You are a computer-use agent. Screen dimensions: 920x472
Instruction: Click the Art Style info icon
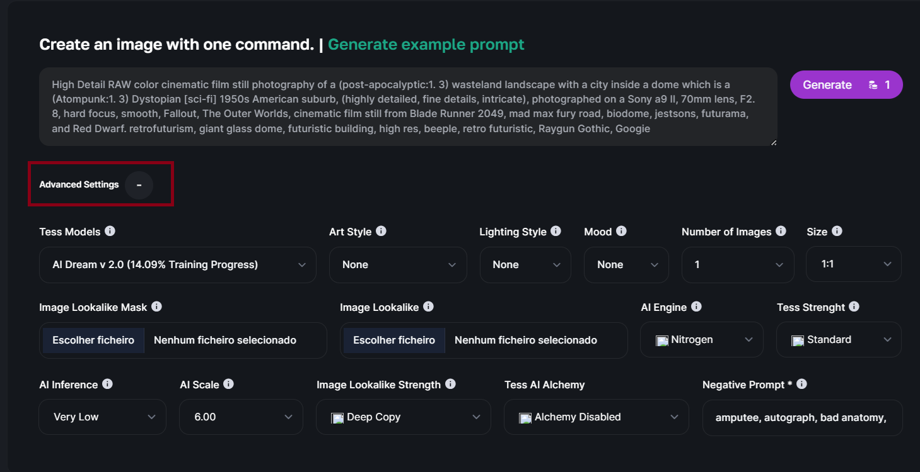381,231
